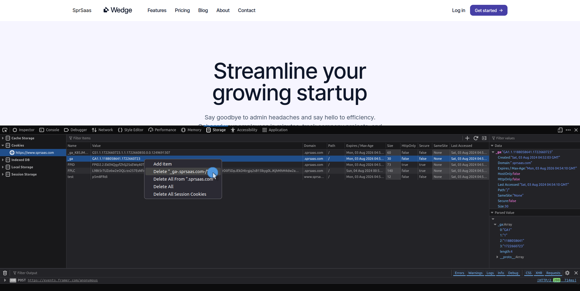Toggle the Warnings console filter
This screenshot has height=291, width=580.
475,273
